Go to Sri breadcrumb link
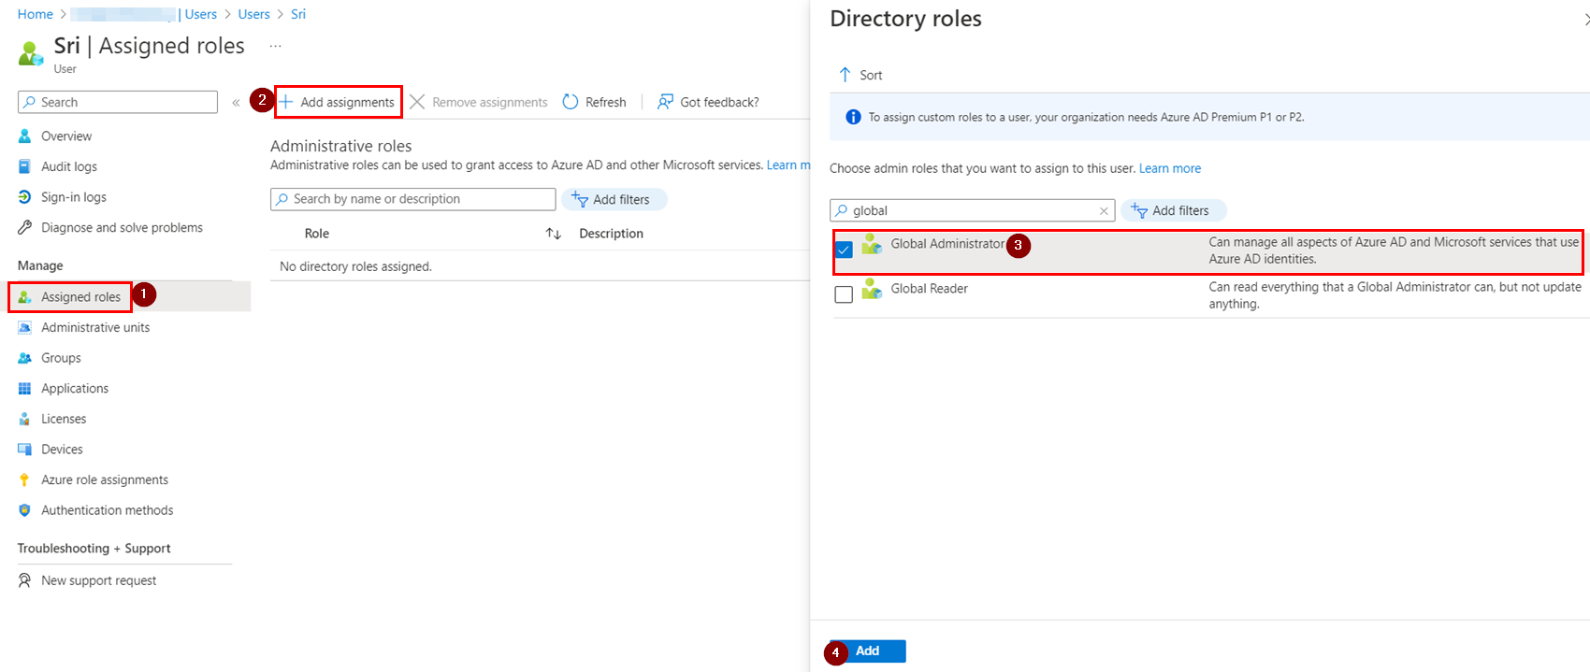Viewport: 1590px width, 672px height. coord(298,14)
